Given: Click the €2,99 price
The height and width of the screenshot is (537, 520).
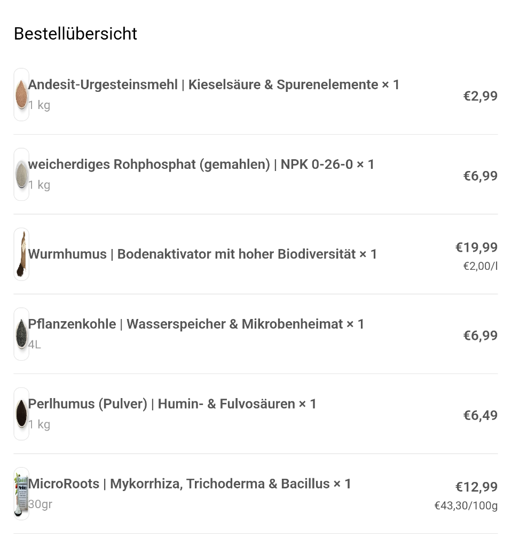Looking at the screenshot, I should pyautogui.click(x=480, y=96).
